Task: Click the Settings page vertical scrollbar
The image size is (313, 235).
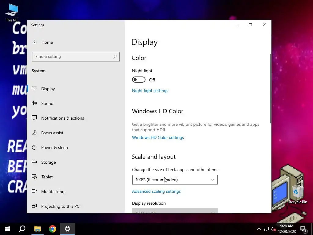Action: tap(270, 89)
